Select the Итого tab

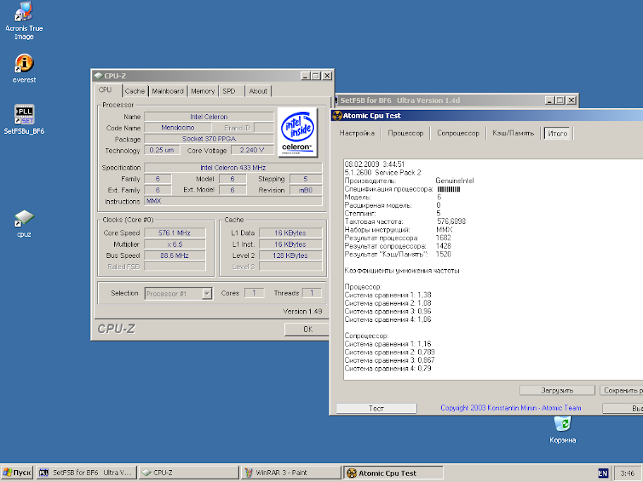point(557,133)
